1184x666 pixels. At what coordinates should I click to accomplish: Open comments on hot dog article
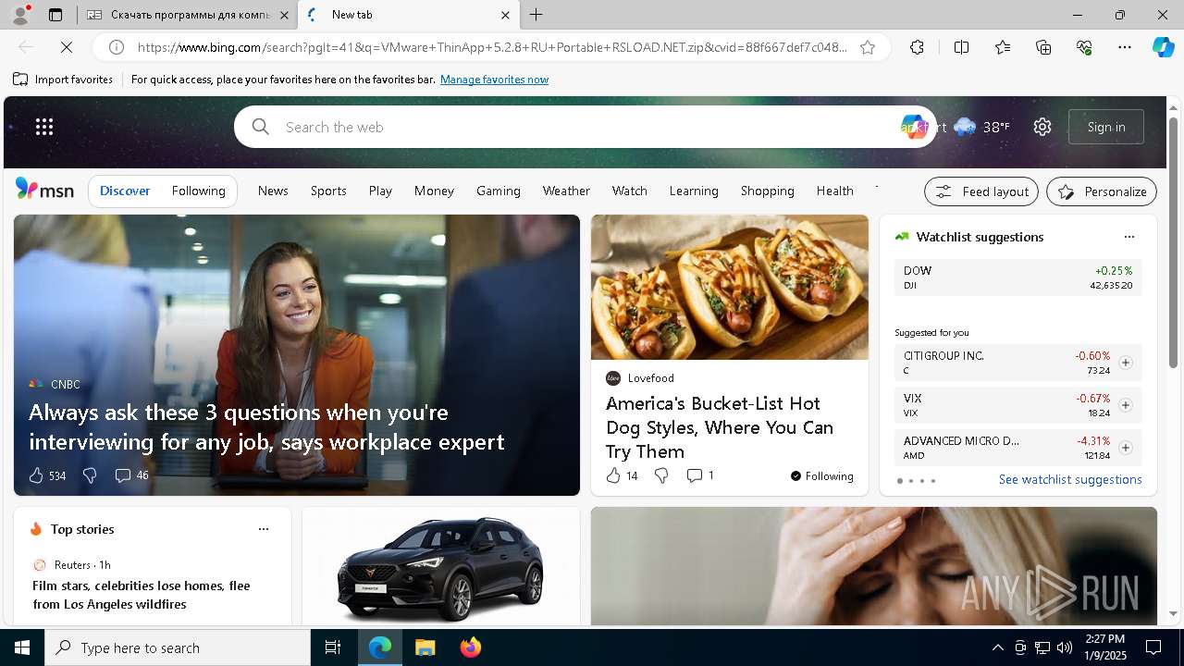click(x=700, y=475)
